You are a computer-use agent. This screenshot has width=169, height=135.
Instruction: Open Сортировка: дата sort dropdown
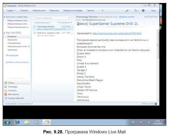click(x=42, y=23)
